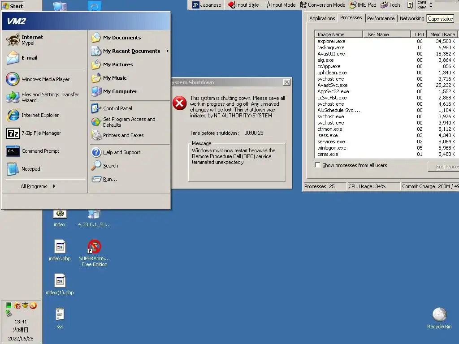Screen dimensions: 459x344
Task: Sort processes by Mem Usage column
Action: click(x=442, y=34)
